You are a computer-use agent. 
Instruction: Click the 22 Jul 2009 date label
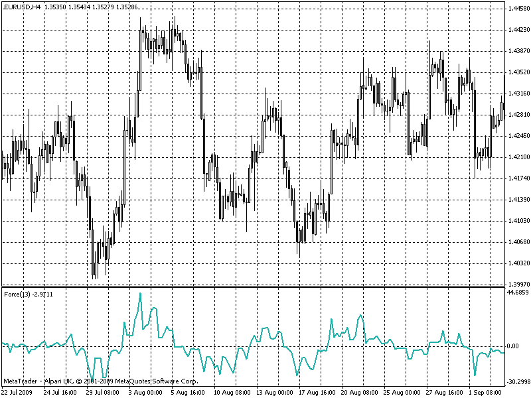(x=17, y=393)
